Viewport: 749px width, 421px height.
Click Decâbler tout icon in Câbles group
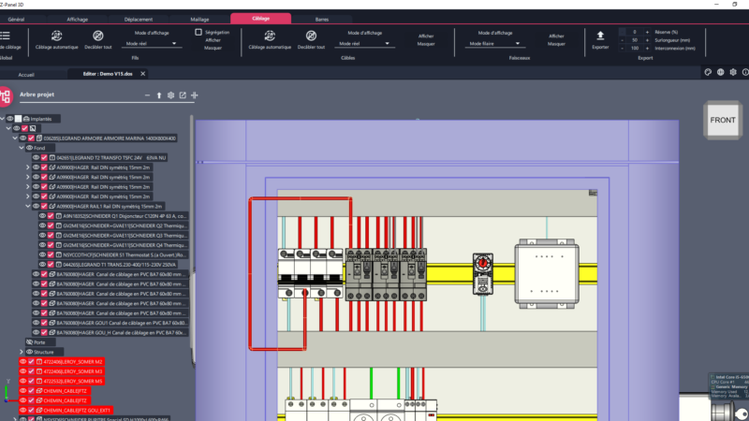(310, 34)
